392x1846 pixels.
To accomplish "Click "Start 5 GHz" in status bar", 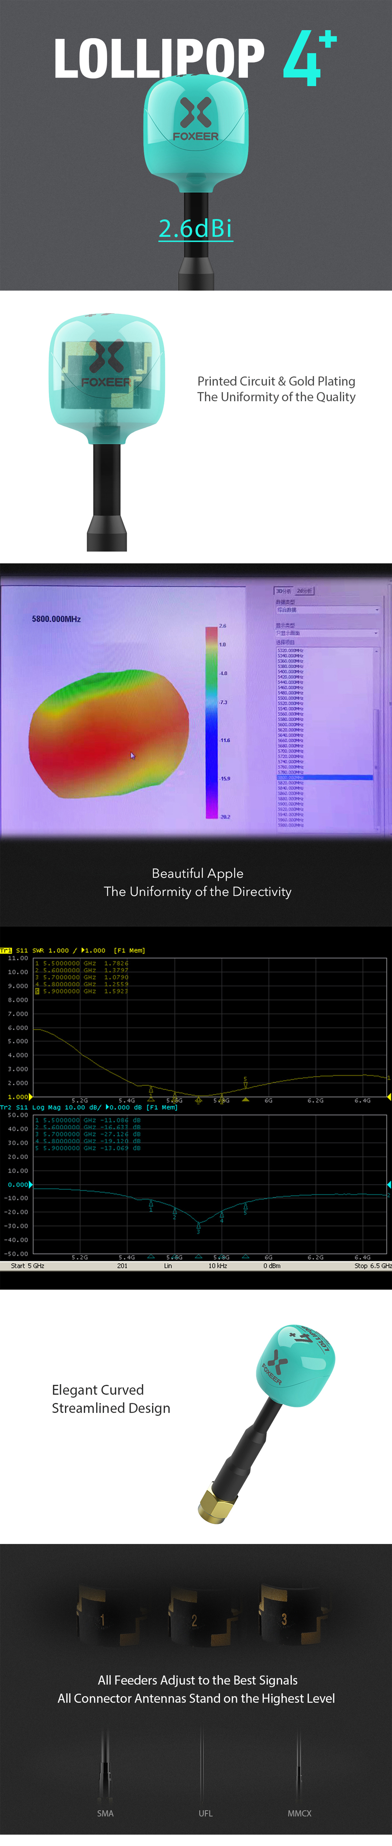I will pyautogui.click(x=28, y=1266).
